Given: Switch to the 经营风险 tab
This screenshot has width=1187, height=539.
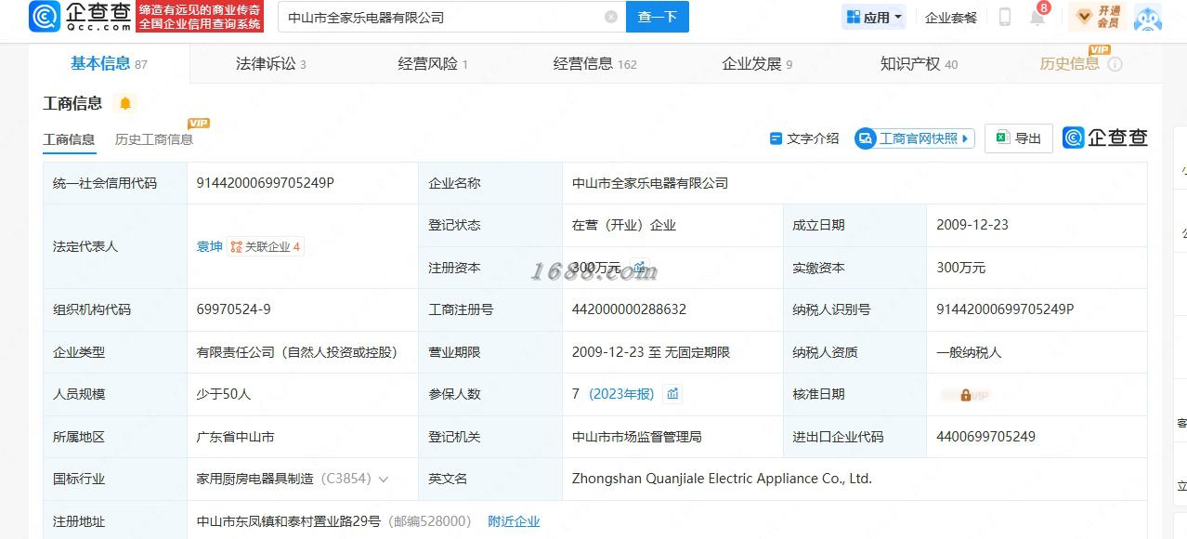Looking at the screenshot, I should 433,64.
